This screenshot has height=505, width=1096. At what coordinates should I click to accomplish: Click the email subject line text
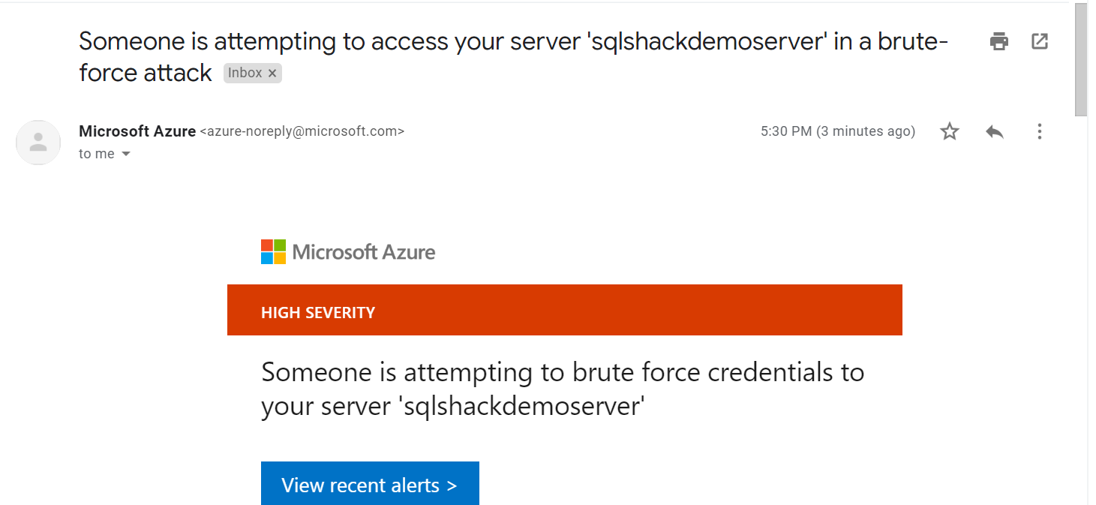[513, 41]
